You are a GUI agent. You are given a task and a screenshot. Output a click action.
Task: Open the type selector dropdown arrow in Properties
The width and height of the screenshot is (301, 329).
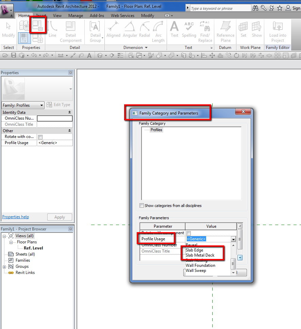point(70,89)
